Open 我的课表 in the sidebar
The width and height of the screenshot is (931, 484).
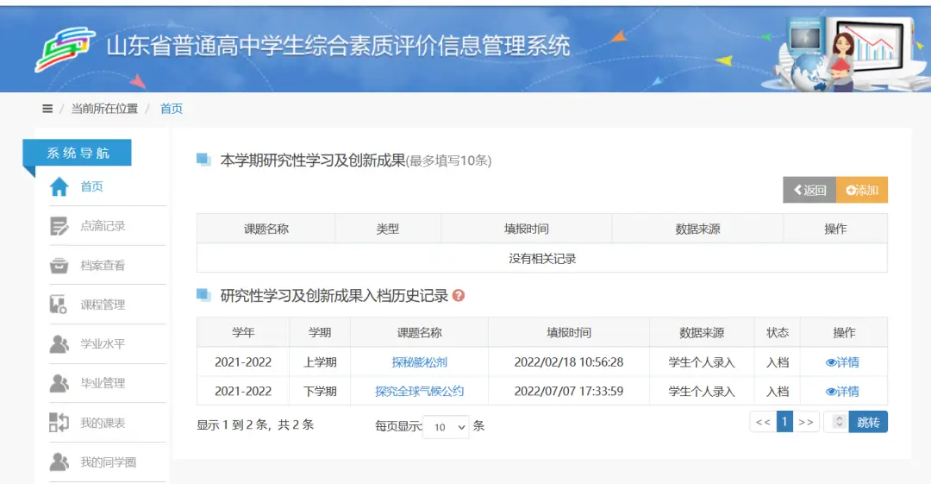pyautogui.click(x=103, y=423)
